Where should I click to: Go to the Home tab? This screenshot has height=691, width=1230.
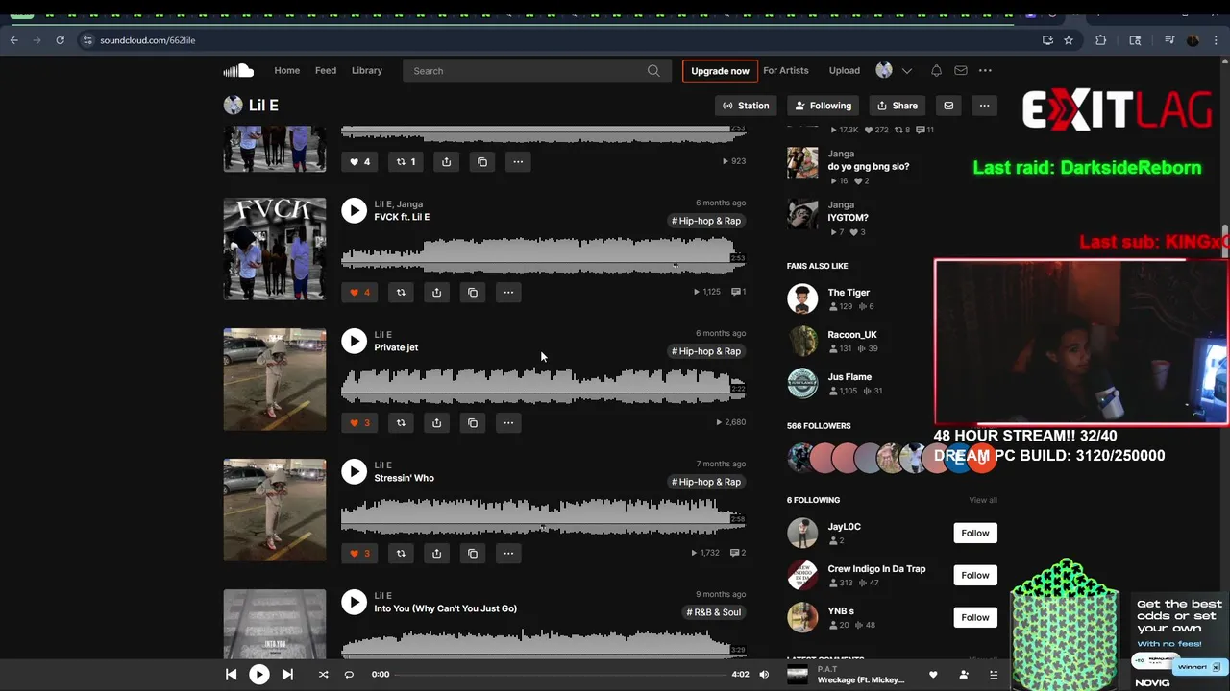tap(286, 70)
